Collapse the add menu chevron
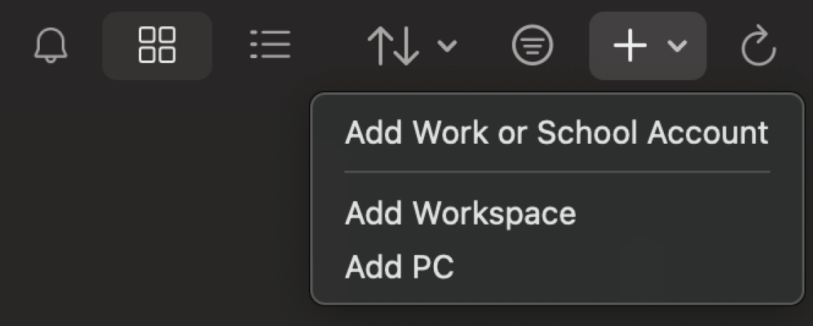Screen dimensions: 813x326 pos(677,46)
